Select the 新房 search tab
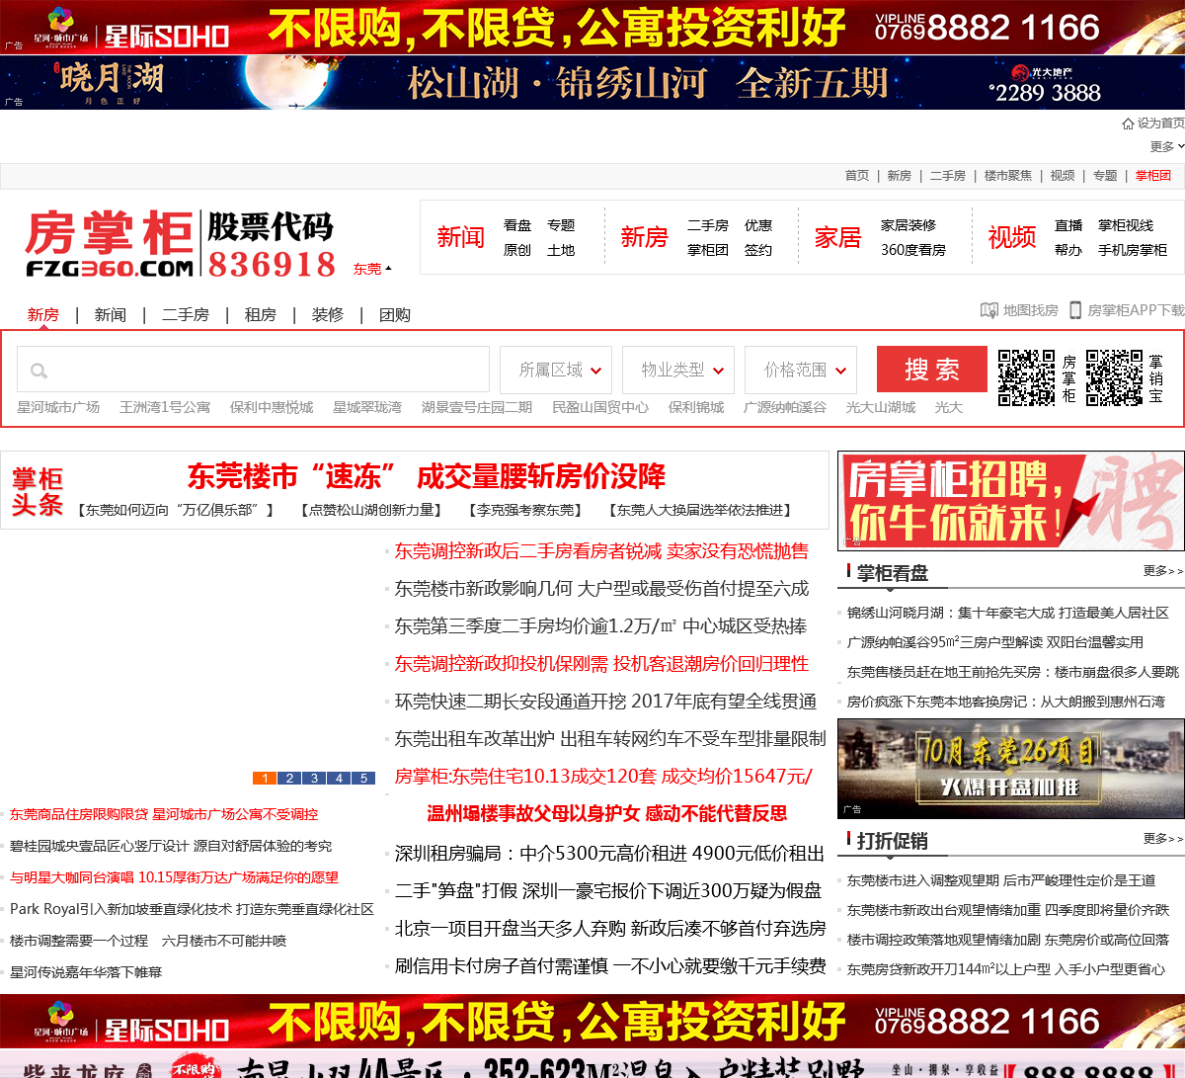The width and height of the screenshot is (1185, 1078). [x=43, y=315]
